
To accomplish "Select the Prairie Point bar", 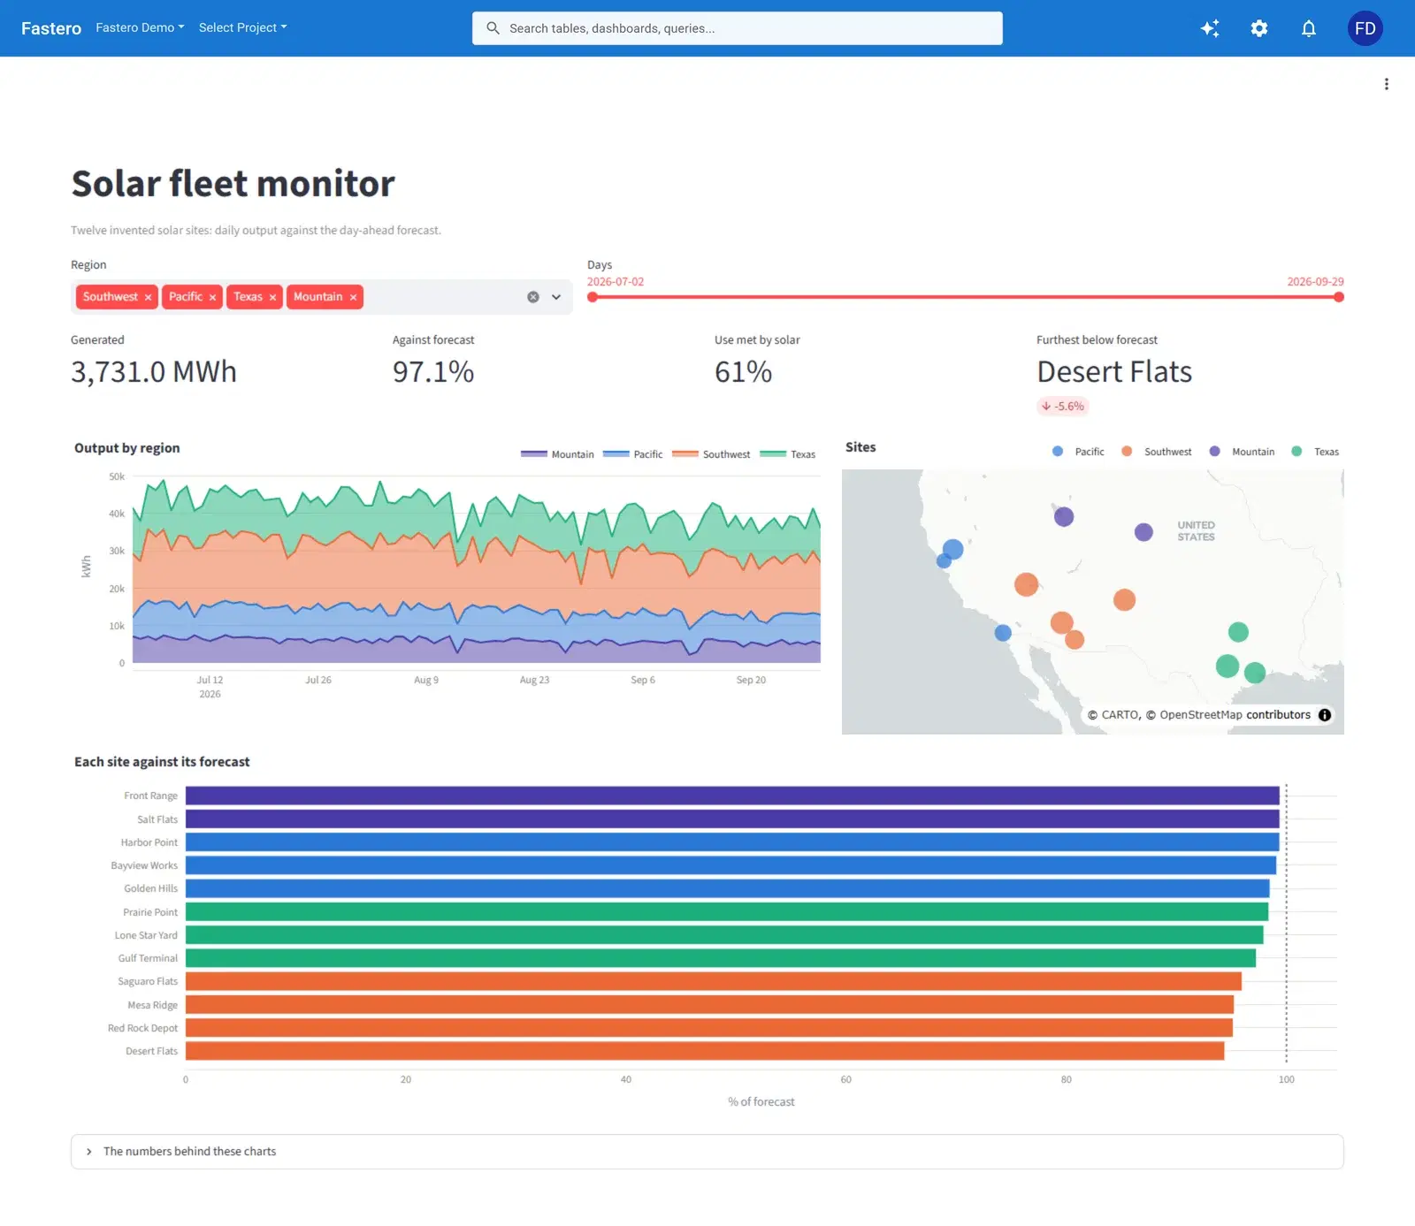I will pos(727,912).
